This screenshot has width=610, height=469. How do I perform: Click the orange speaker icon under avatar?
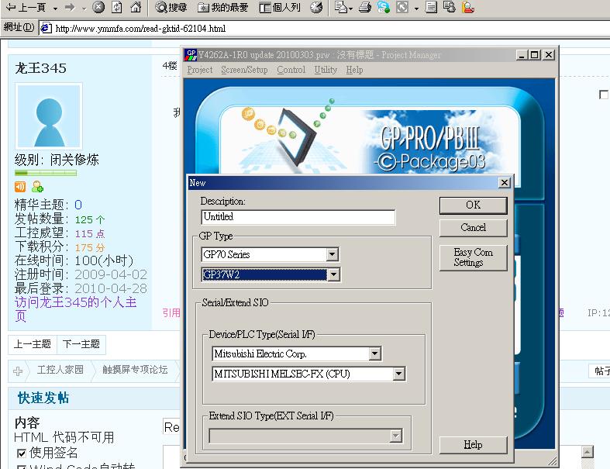(x=20, y=187)
